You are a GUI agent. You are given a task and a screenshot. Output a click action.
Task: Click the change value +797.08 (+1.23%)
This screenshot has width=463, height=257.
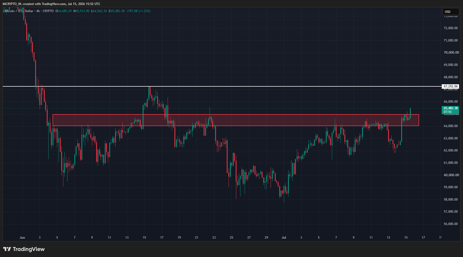pyautogui.click(x=138, y=11)
